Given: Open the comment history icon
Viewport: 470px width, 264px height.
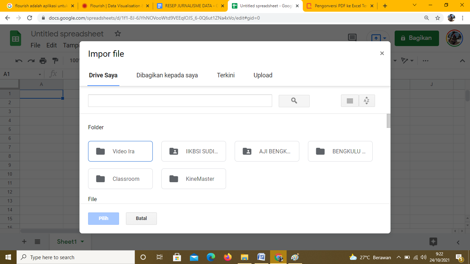Looking at the screenshot, I should [x=352, y=38].
